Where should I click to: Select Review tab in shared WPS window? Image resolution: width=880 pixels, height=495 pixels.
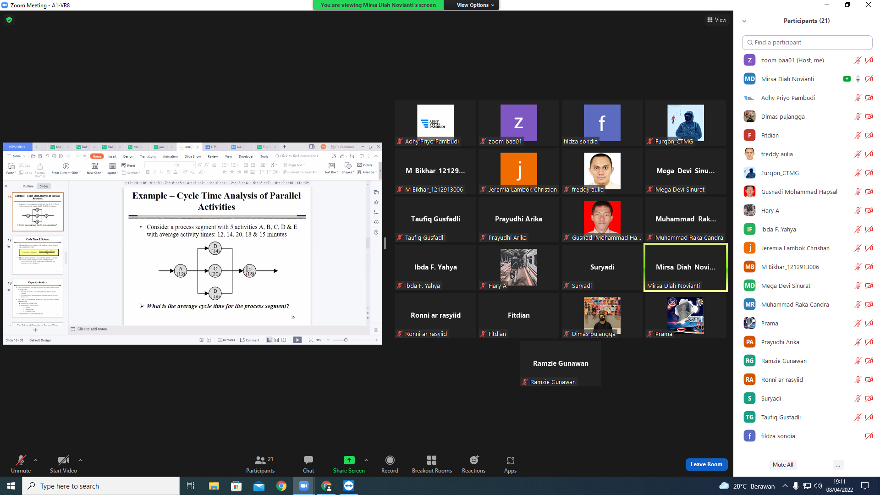213,156
